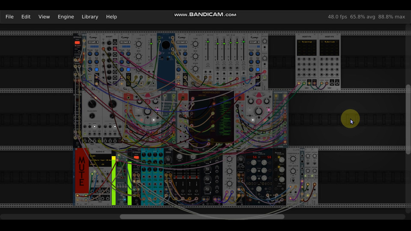Open the Library menu

click(90, 17)
